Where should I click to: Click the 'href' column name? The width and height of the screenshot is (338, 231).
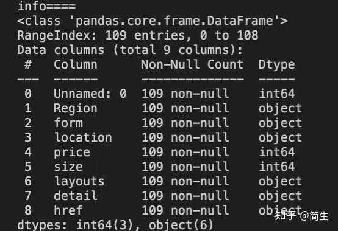68,210
